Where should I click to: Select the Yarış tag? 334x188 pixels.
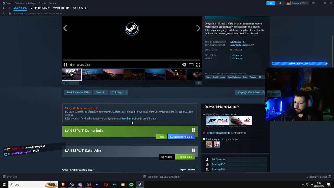point(208,77)
